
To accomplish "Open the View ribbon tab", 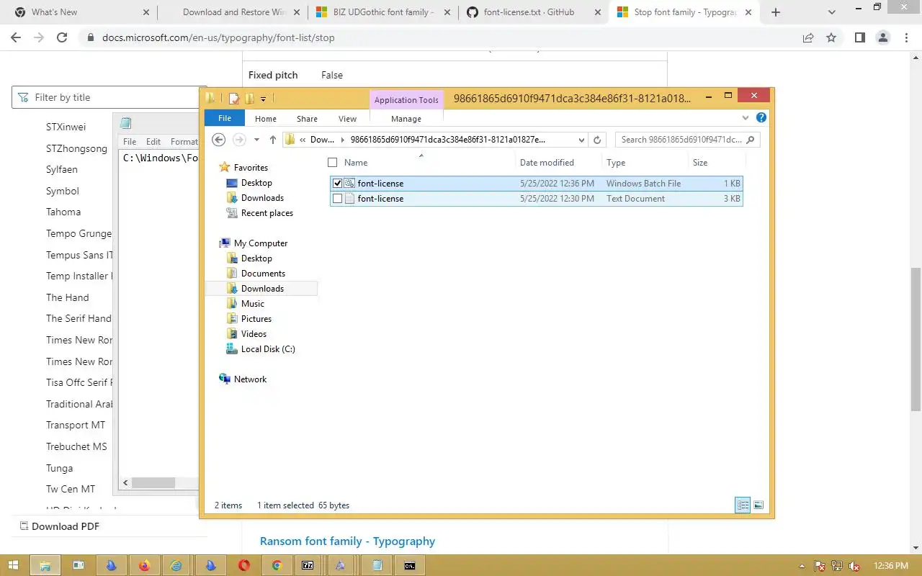I will [347, 119].
